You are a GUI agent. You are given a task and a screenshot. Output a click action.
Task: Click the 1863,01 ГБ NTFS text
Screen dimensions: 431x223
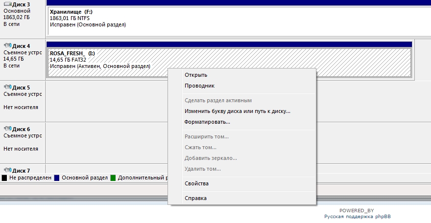click(70, 18)
